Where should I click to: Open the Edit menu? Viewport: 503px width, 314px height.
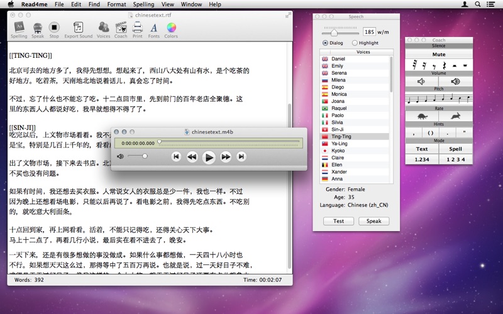(76, 4)
